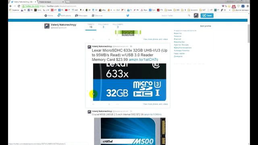Click the search magnifier icon
Viewport: 258px width, 145px height.
pos(189,15)
